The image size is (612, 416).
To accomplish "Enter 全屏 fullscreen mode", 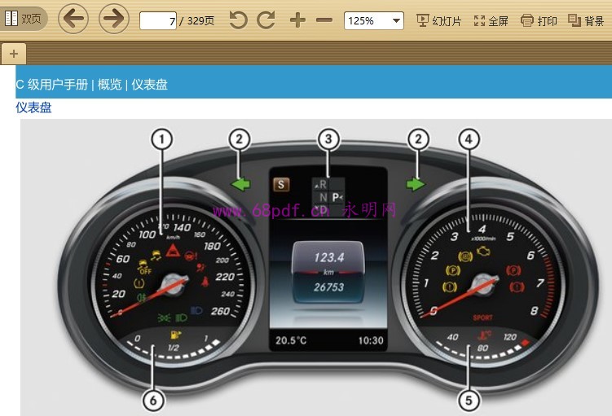I will coord(491,20).
